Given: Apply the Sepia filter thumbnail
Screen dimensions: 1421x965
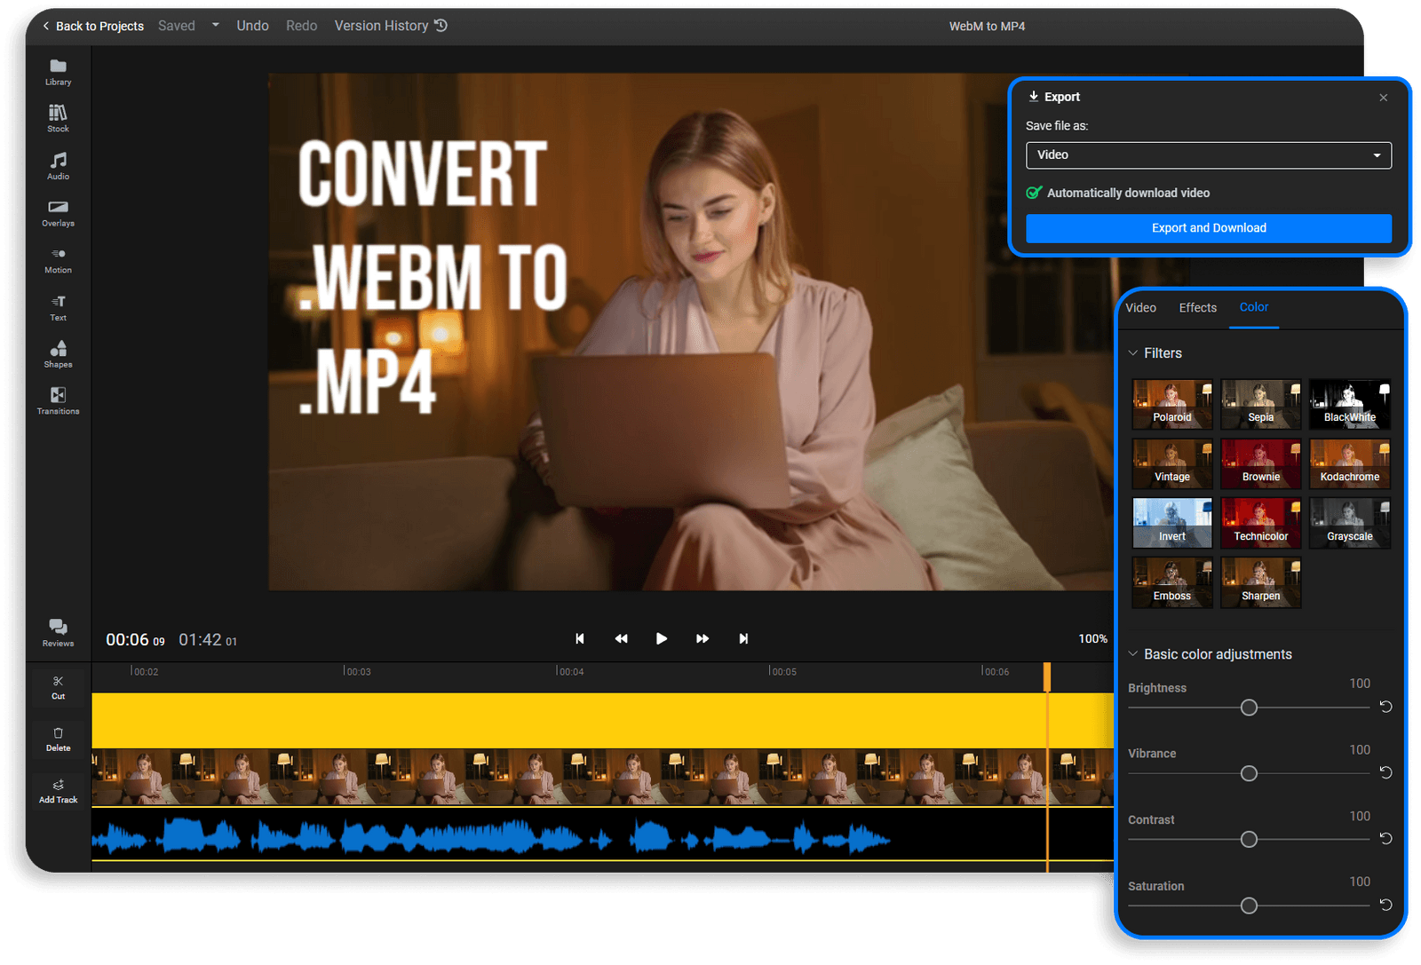Looking at the screenshot, I should tap(1260, 404).
